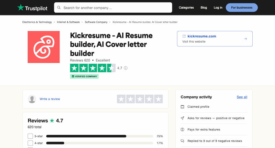Click Pays for extra features text
The width and height of the screenshot is (275, 148).
pos(204,129)
